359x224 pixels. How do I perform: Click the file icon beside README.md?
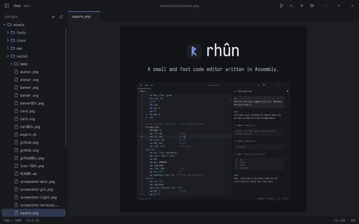16,174
